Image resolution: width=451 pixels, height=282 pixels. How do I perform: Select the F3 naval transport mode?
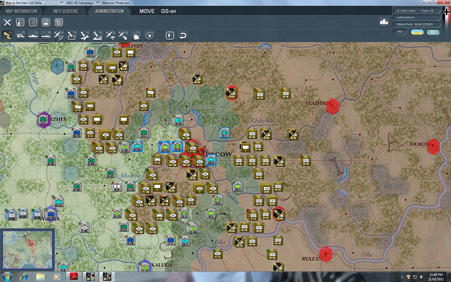[x=33, y=35]
